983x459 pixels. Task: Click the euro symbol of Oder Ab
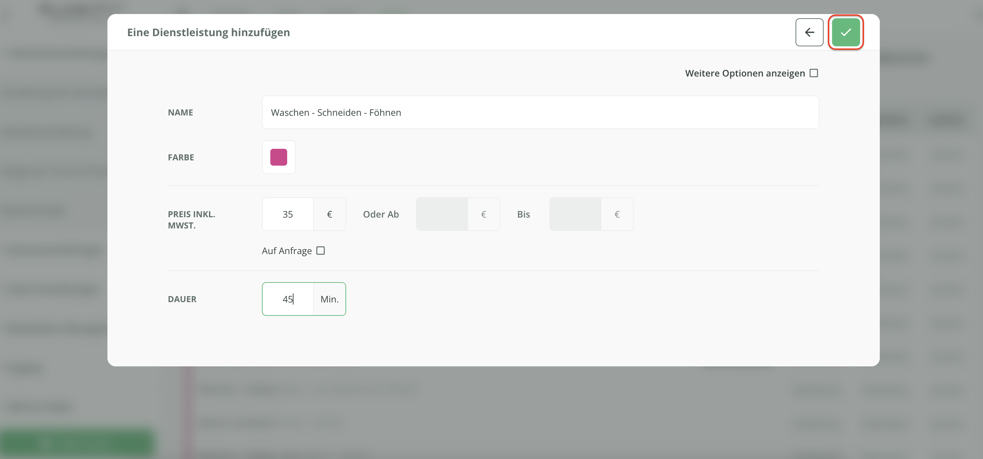(483, 214)
